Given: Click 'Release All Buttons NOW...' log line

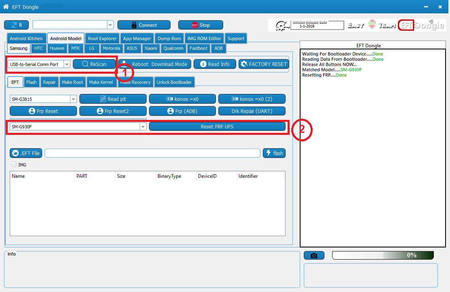Looking at the screenshot, I should point(329,64).
